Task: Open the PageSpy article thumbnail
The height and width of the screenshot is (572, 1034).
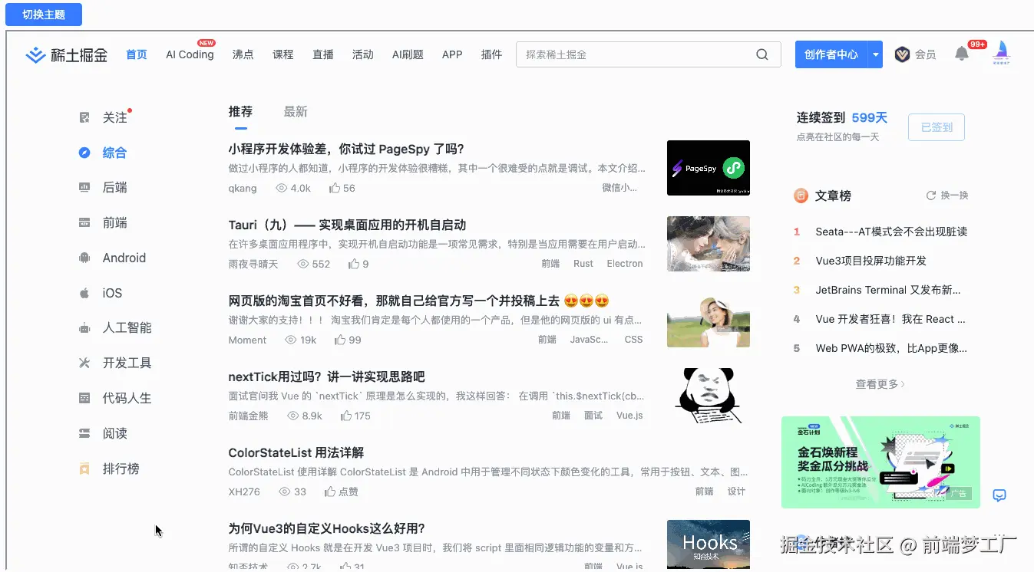Action: tap(709, 168)
